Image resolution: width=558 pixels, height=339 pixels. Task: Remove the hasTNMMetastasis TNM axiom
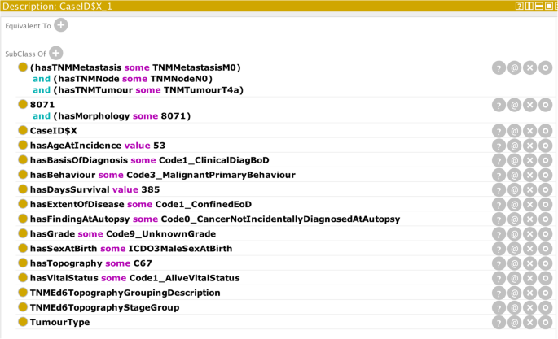tap(529, 67)
